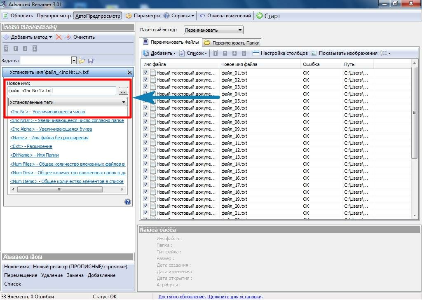The width and height of the screenshot is (422, 300).
Task: Click the blue help question mark icon
Action: click(128, 202)
